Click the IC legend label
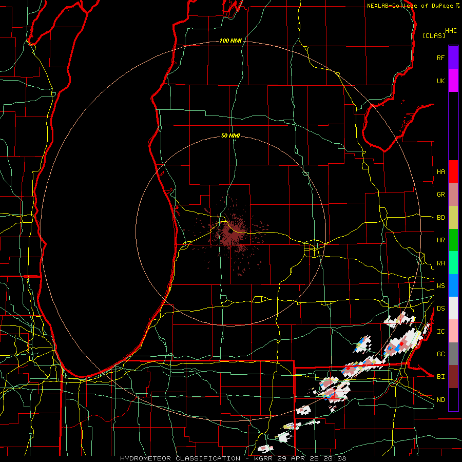Screen dimensions: 462x462 click(440, 332)
